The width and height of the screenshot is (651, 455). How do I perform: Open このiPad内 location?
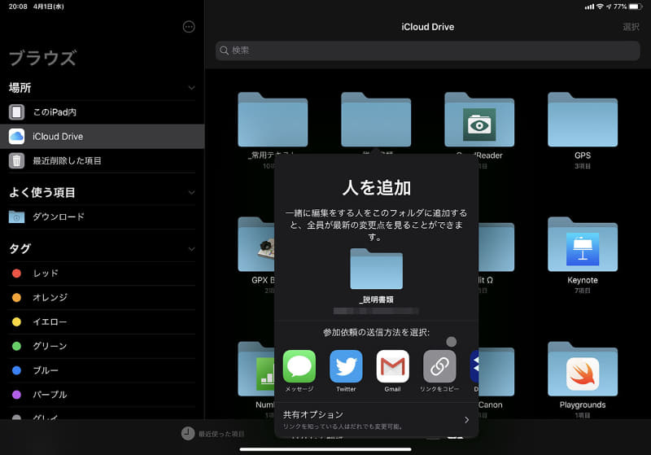coord(102,112)
